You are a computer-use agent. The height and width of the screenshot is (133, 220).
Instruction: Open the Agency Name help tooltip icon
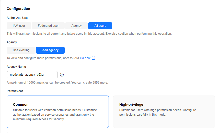62,75
